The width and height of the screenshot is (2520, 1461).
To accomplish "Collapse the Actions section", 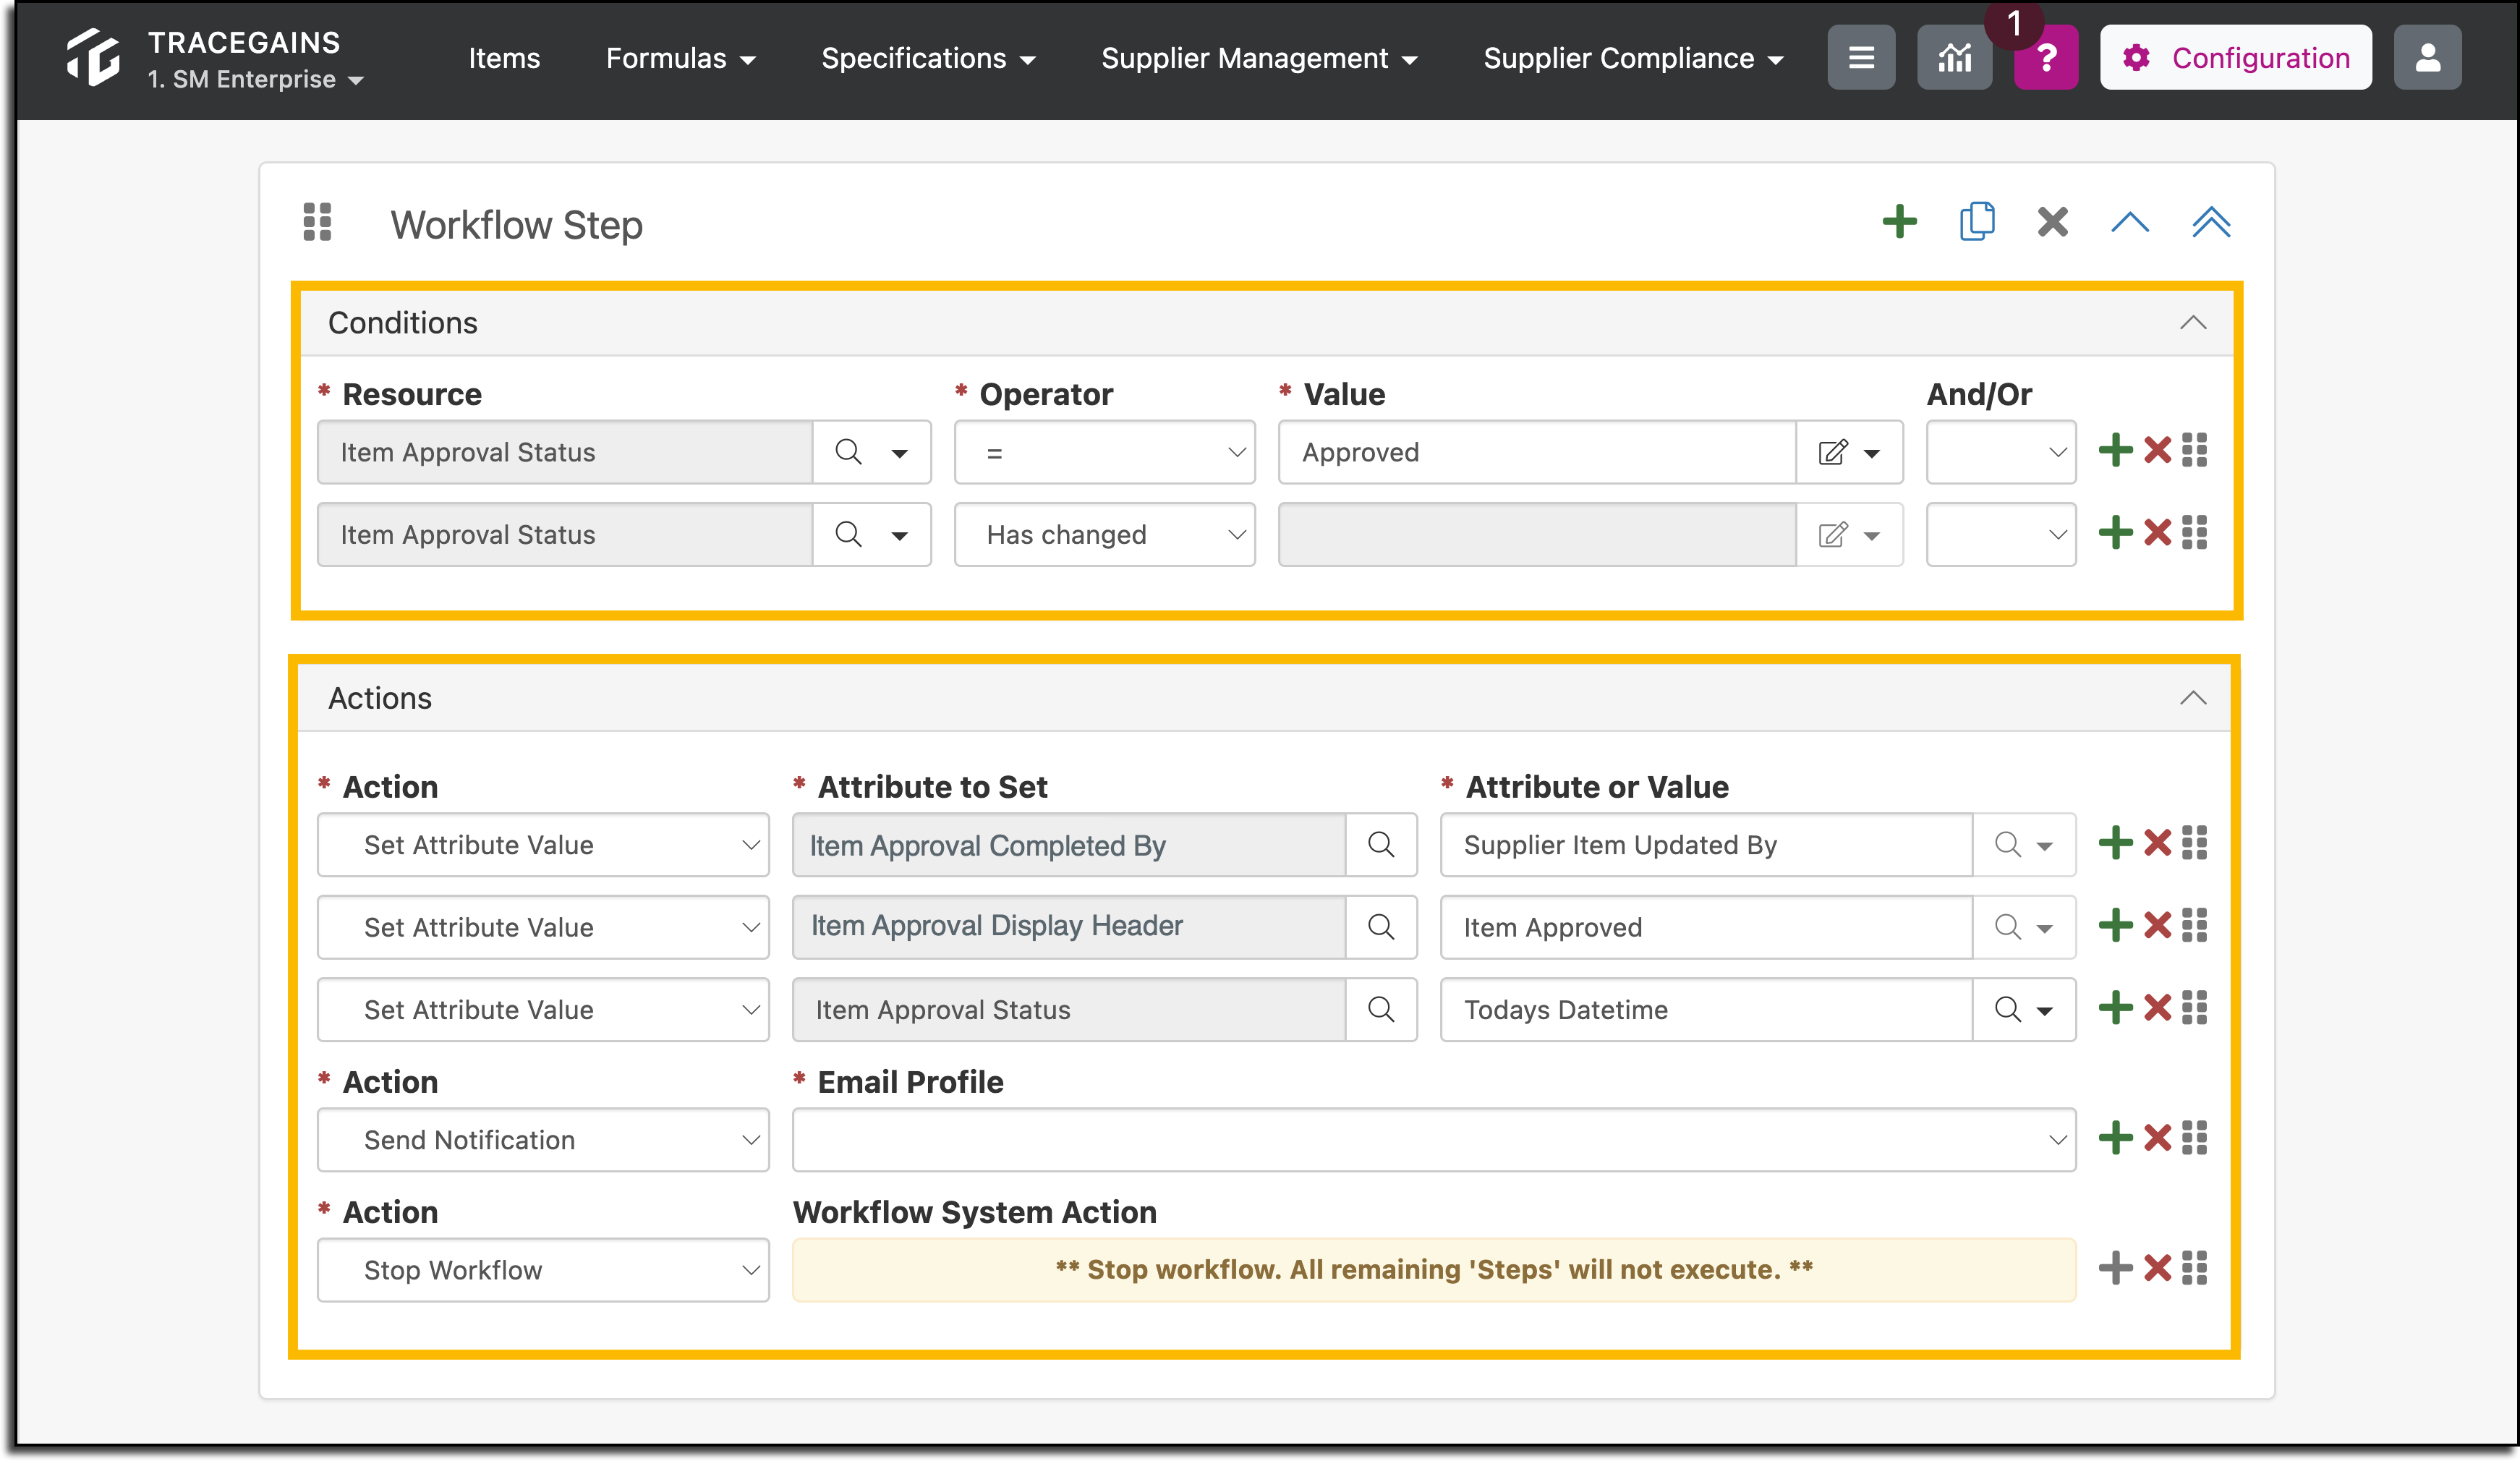I will click(2192, 698).
